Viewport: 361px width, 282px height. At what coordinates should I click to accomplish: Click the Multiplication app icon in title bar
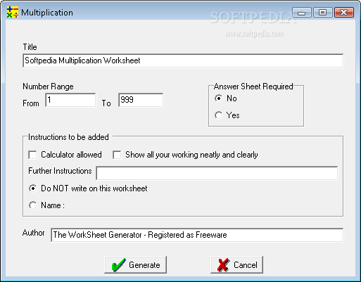point(13,12)
